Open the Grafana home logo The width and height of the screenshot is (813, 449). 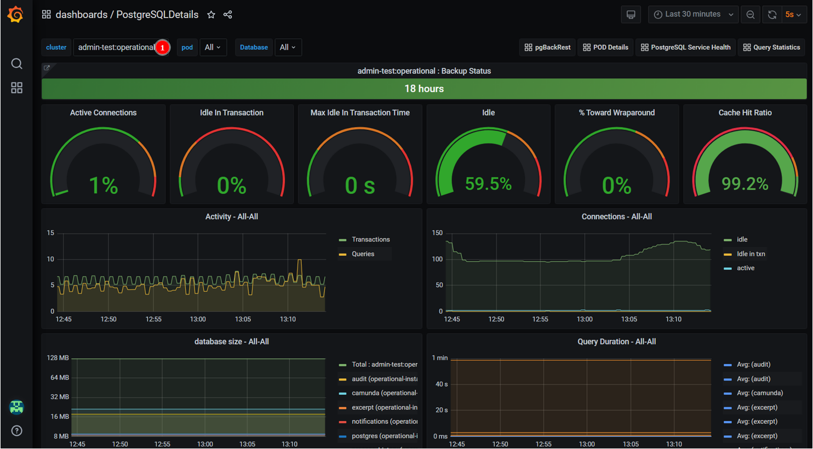(16, 14)
